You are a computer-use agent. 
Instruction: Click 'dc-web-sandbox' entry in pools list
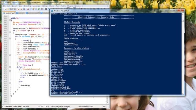[58, 81]
